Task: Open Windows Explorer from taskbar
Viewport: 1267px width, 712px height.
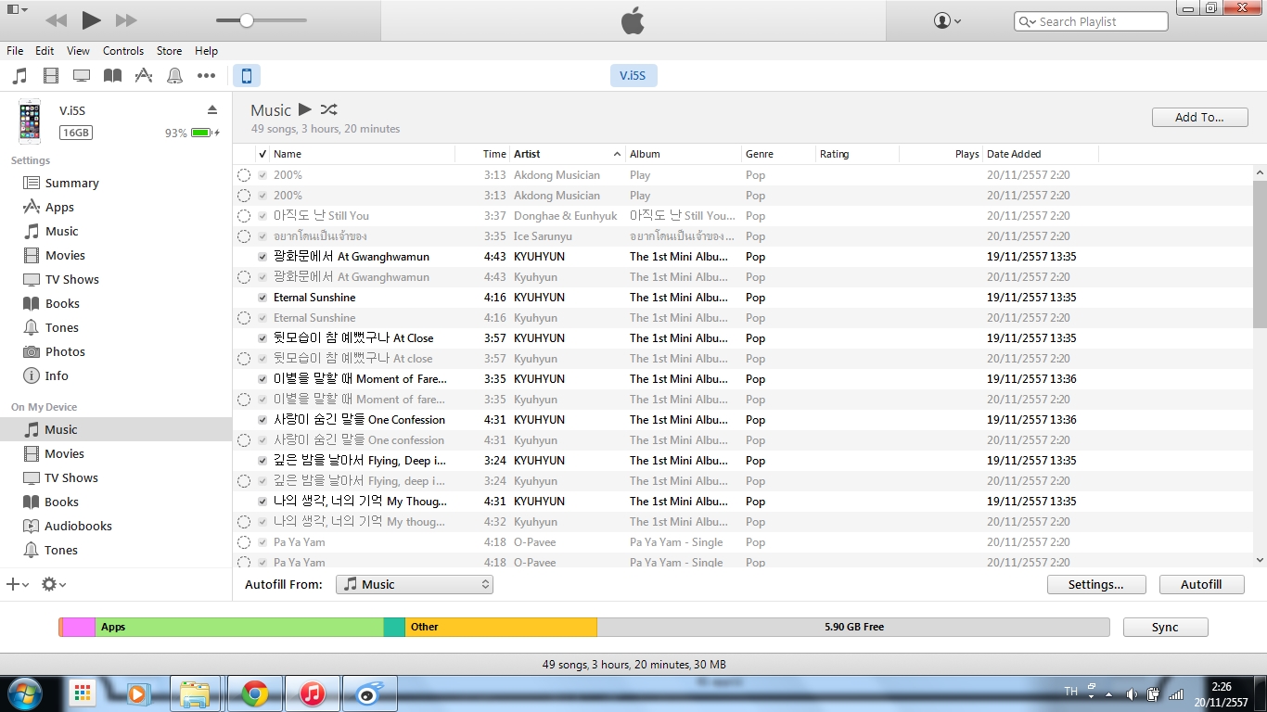Action: [195, 693]
